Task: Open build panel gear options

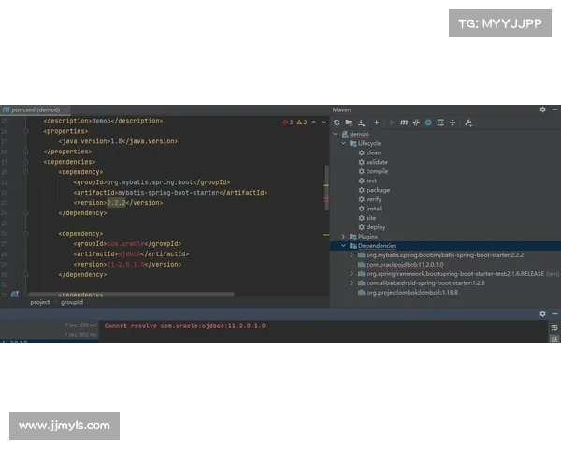Action: 542,314
